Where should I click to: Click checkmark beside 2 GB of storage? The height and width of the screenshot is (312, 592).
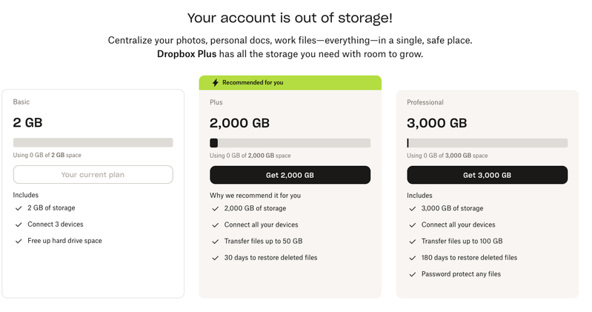pos(18,208)
